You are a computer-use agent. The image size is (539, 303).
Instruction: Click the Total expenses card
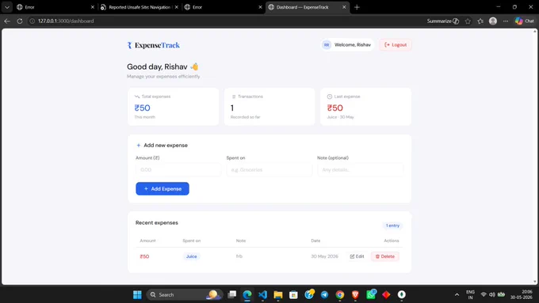pos(173,107)
